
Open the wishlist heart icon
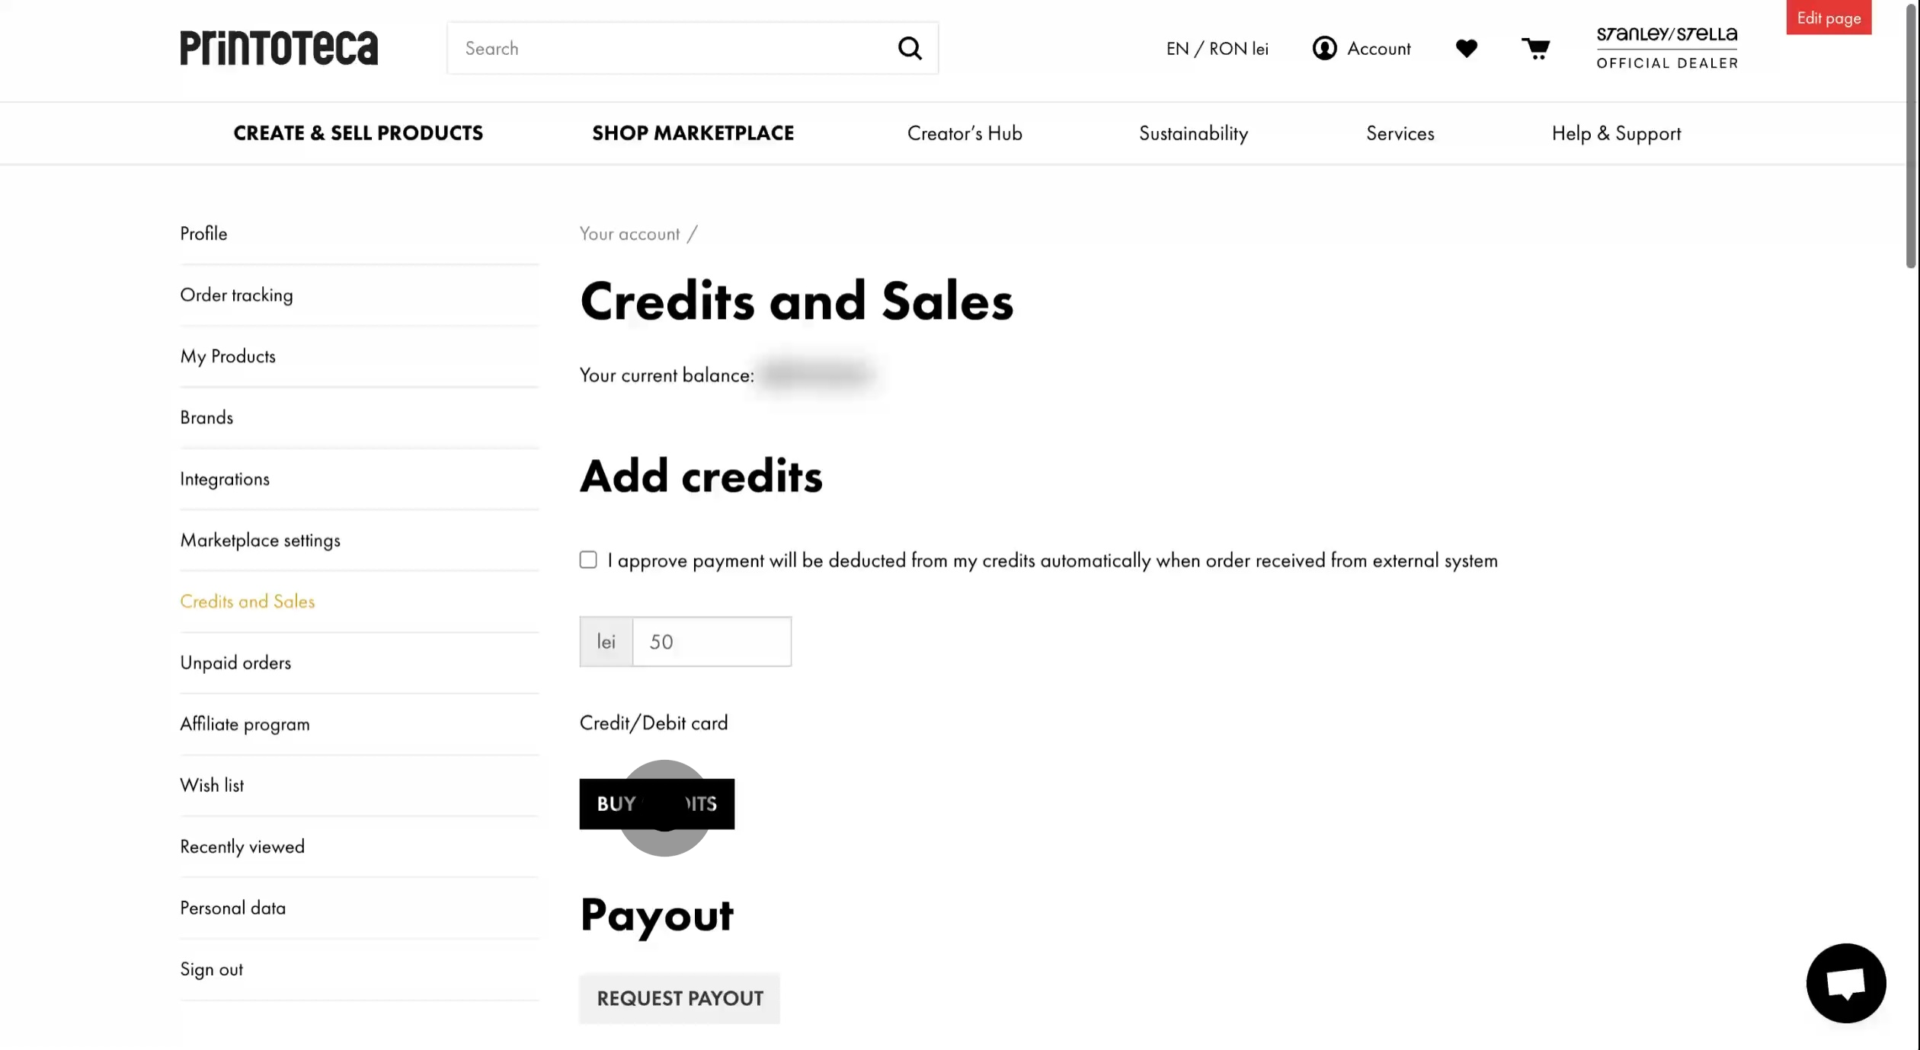tap(1466, 48)
